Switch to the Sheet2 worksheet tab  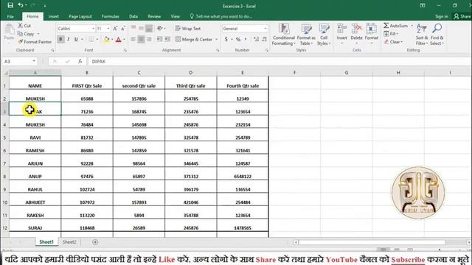point(69,242)
